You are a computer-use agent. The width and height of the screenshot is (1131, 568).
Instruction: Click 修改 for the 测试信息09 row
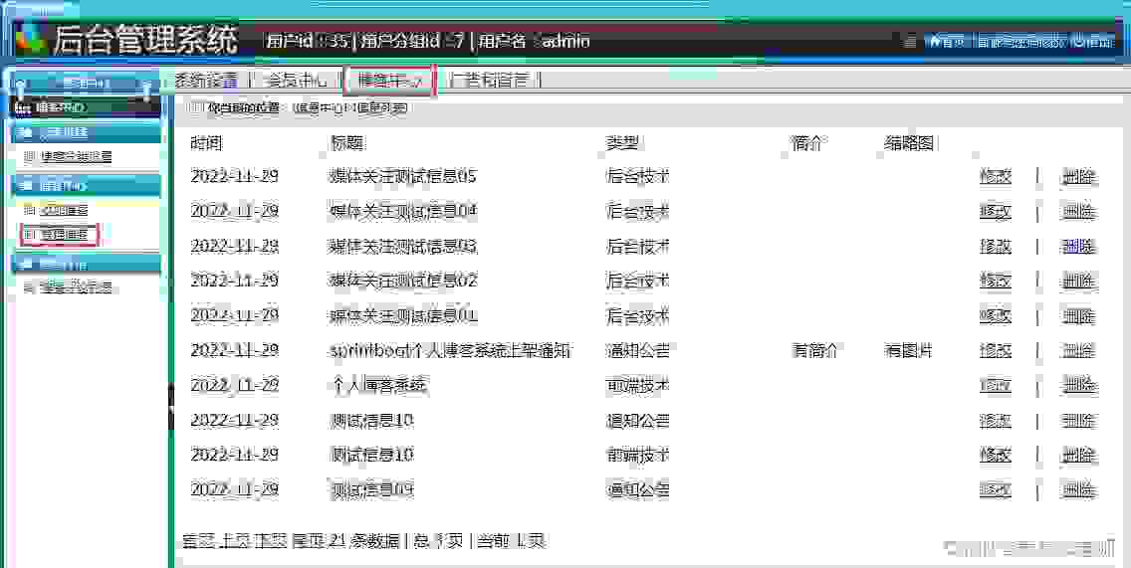click(x=996, y=490)
